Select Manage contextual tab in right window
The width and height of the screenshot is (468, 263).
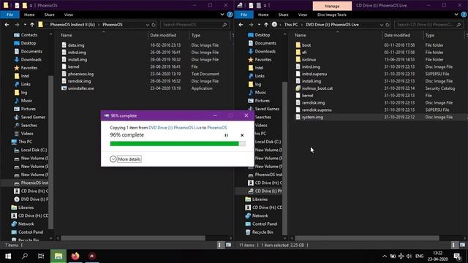coord(332,6)
